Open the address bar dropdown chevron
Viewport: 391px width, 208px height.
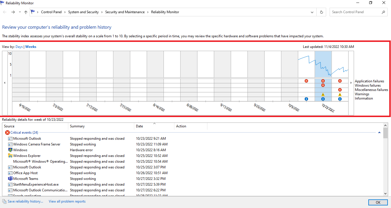312,12
